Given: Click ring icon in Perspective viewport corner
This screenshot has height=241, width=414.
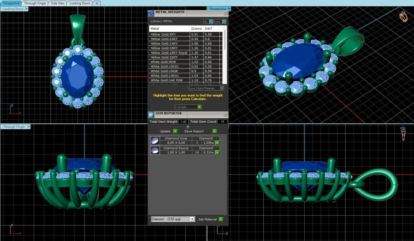Looking at the screenshot, I should pos(403,17).
